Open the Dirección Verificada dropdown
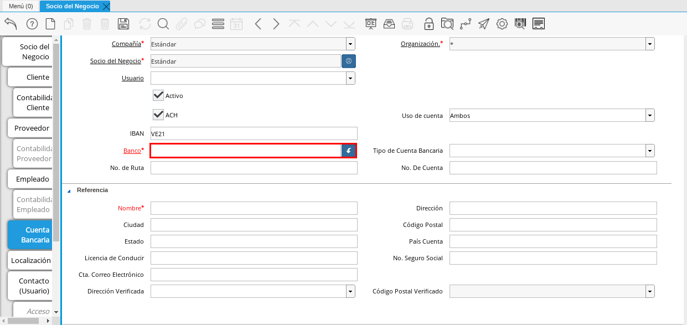Viewport: 687px width, 325px height. click(350, 291)
